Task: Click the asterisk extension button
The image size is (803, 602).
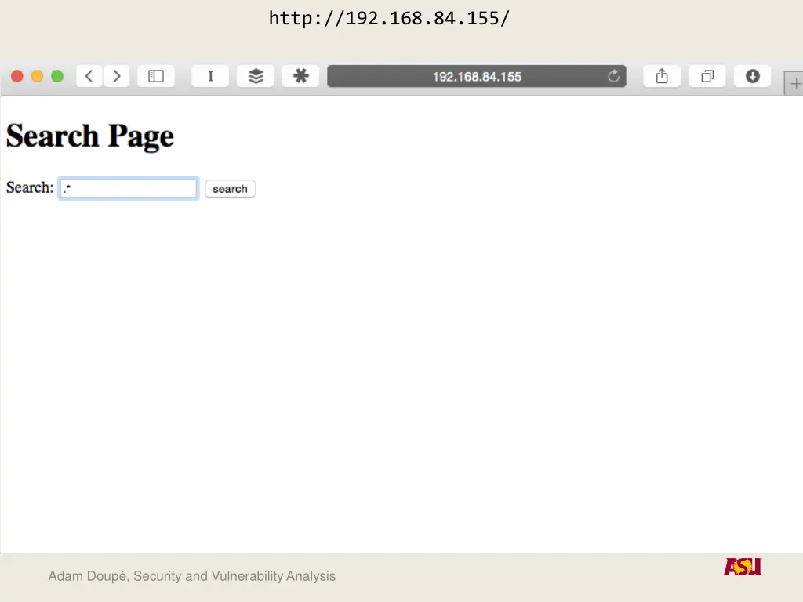Action: point(300,76)
